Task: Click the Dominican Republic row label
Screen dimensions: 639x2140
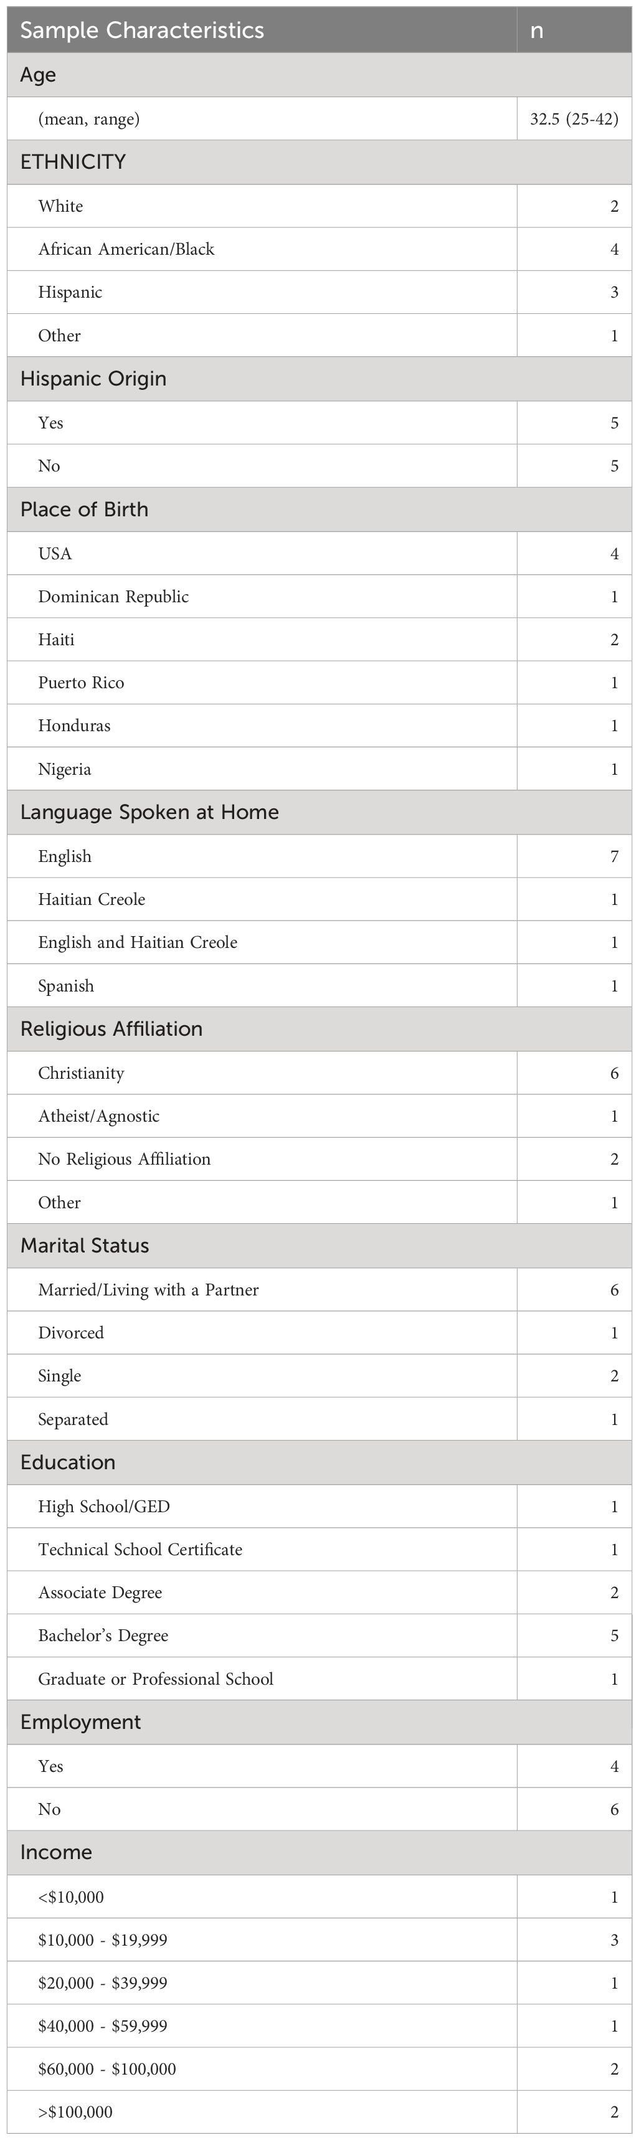Action: (113, 597)
